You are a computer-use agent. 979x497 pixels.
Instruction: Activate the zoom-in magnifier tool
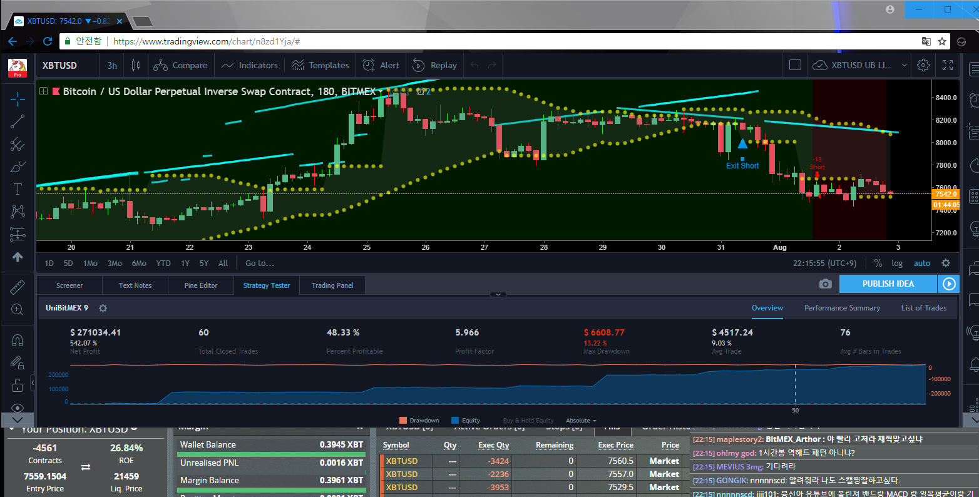pos(18,310)
